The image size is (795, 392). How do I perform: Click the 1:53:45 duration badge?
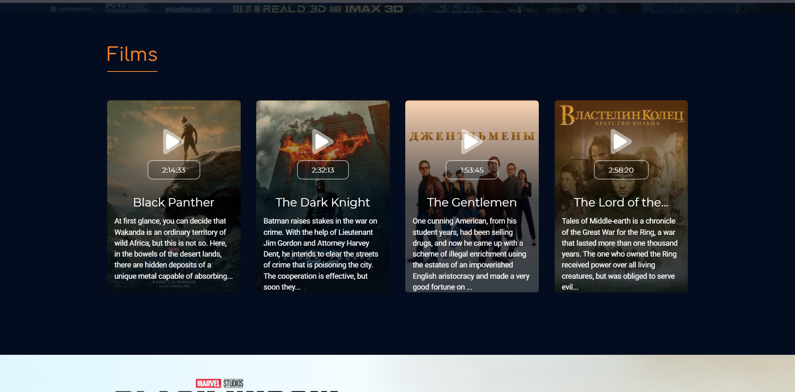(x=472, y=170)
